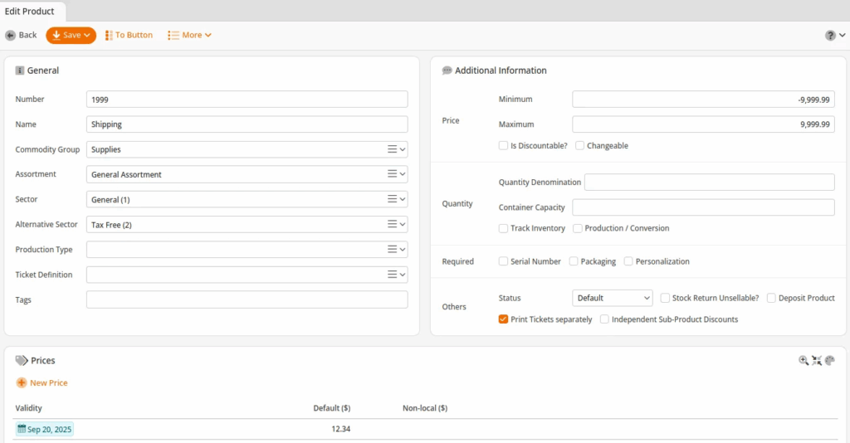850x443 pixels.
Task: Open the Ticket Definition list menu icon
Action: point(393,275)
